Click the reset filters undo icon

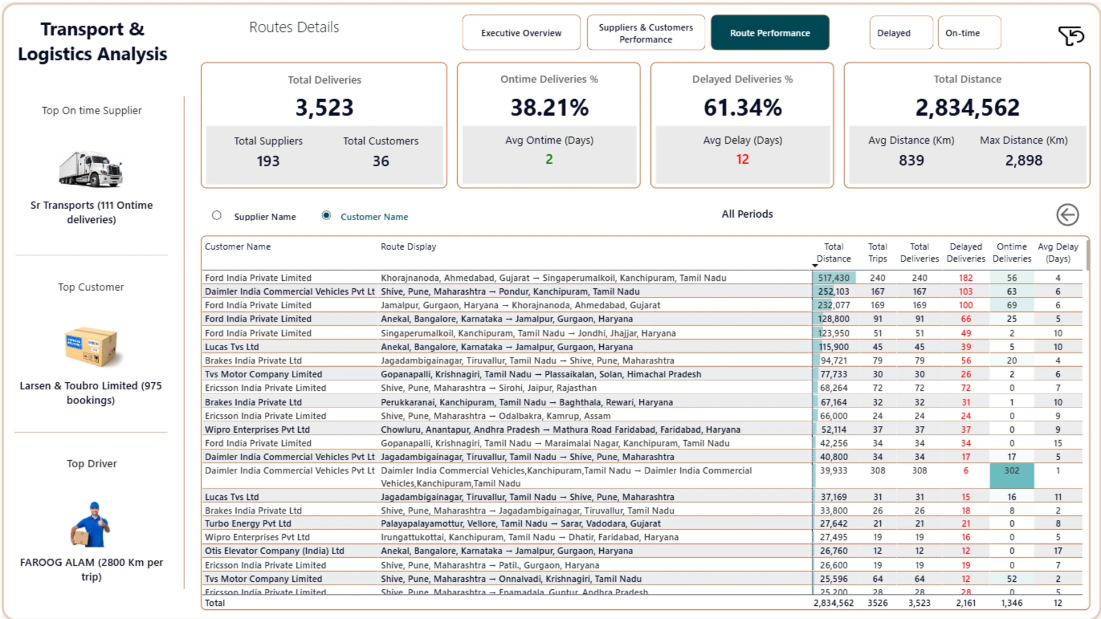1071,36
